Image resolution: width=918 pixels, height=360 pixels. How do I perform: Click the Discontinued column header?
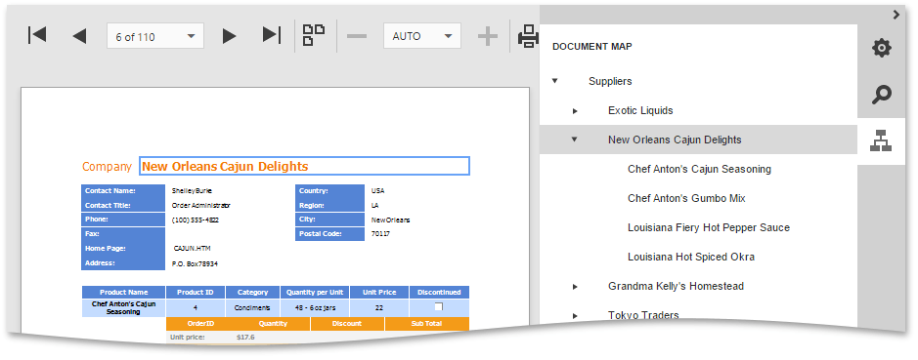(439, 293)
